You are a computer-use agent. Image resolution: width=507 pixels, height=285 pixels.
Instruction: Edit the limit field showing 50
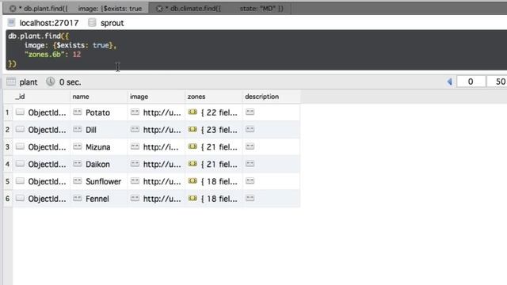coord(497,82)
